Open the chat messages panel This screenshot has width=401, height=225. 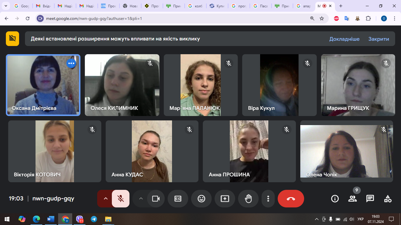coord(370,199)
